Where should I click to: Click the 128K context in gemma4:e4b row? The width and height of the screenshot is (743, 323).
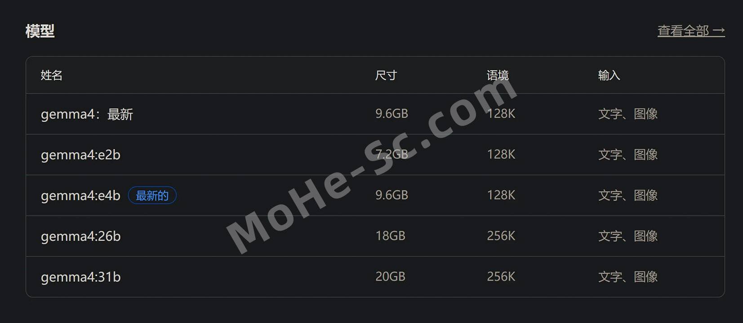pyautogui.click(x=501, y=195)
